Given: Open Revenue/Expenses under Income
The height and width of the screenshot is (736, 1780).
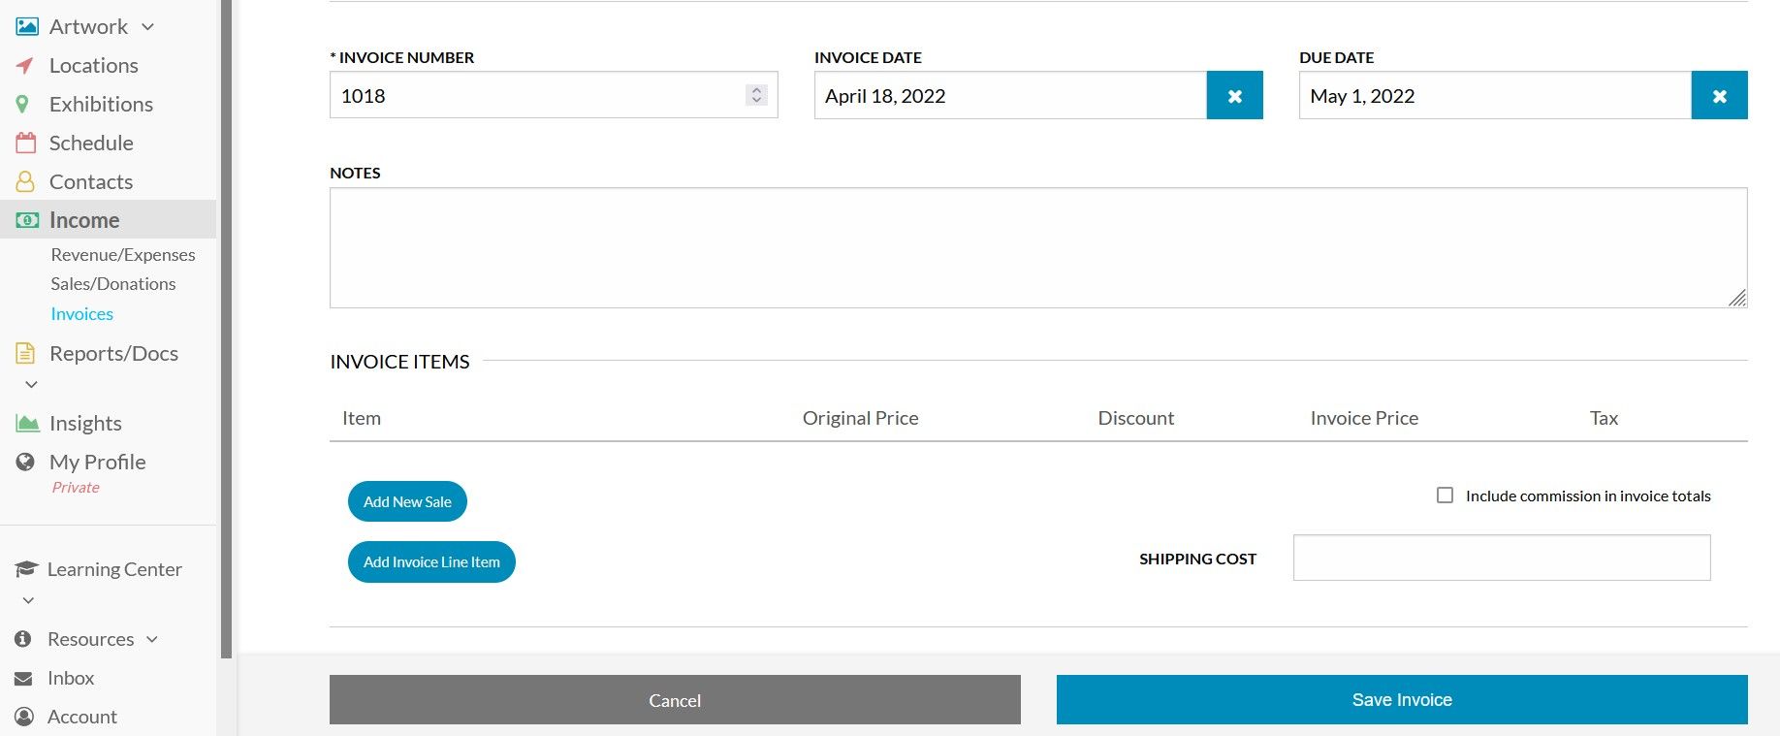Looking at the screenshot, I should [x=123, y=255].
